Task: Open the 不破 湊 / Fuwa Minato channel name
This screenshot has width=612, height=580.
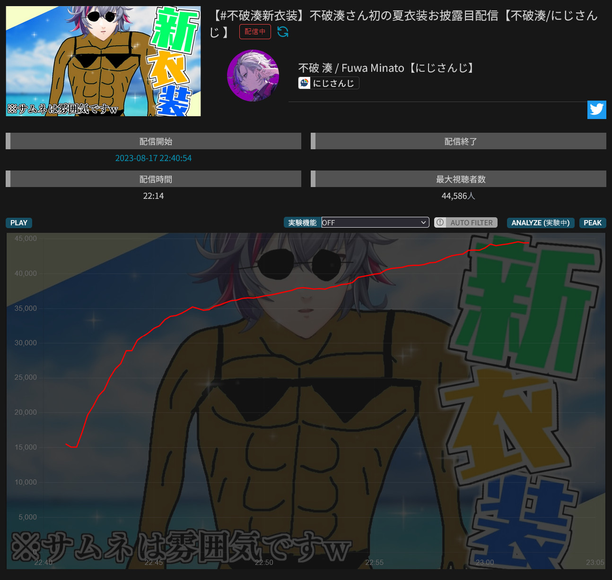Action: point(386,68)
